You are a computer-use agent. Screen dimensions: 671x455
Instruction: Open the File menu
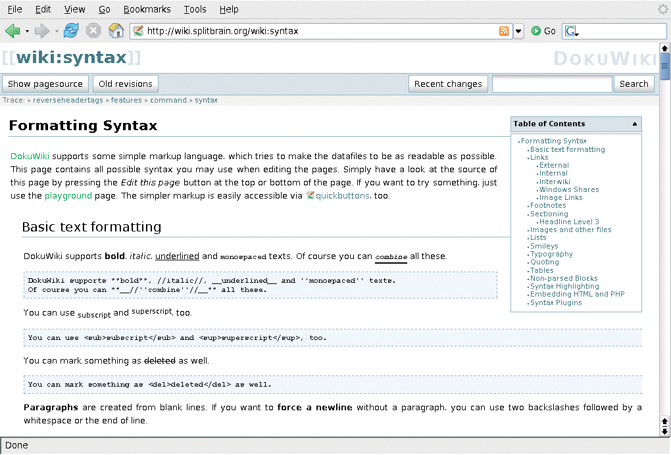pos(15,9)
